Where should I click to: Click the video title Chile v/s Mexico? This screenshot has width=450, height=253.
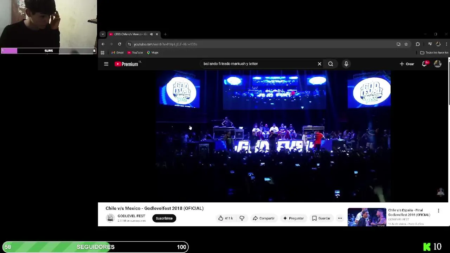tap(154, 208)
